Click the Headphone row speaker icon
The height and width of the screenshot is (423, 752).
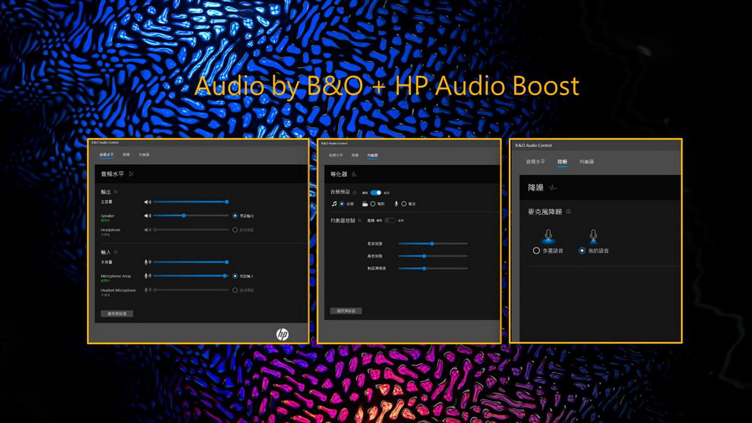[148, 230]
